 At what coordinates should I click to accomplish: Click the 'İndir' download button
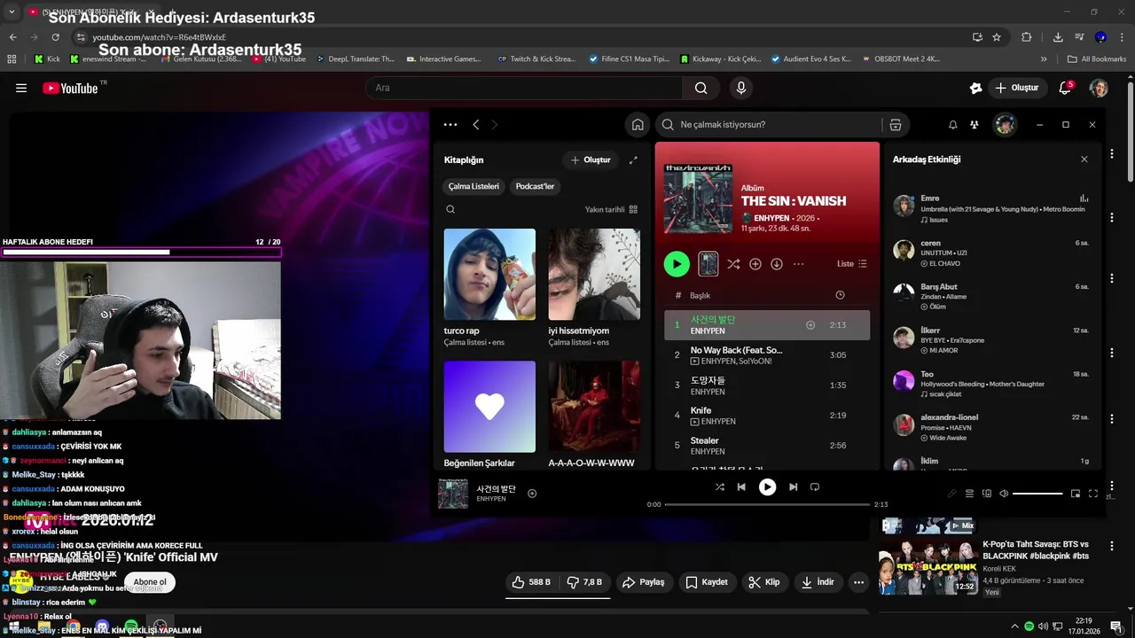click(818, 582)
